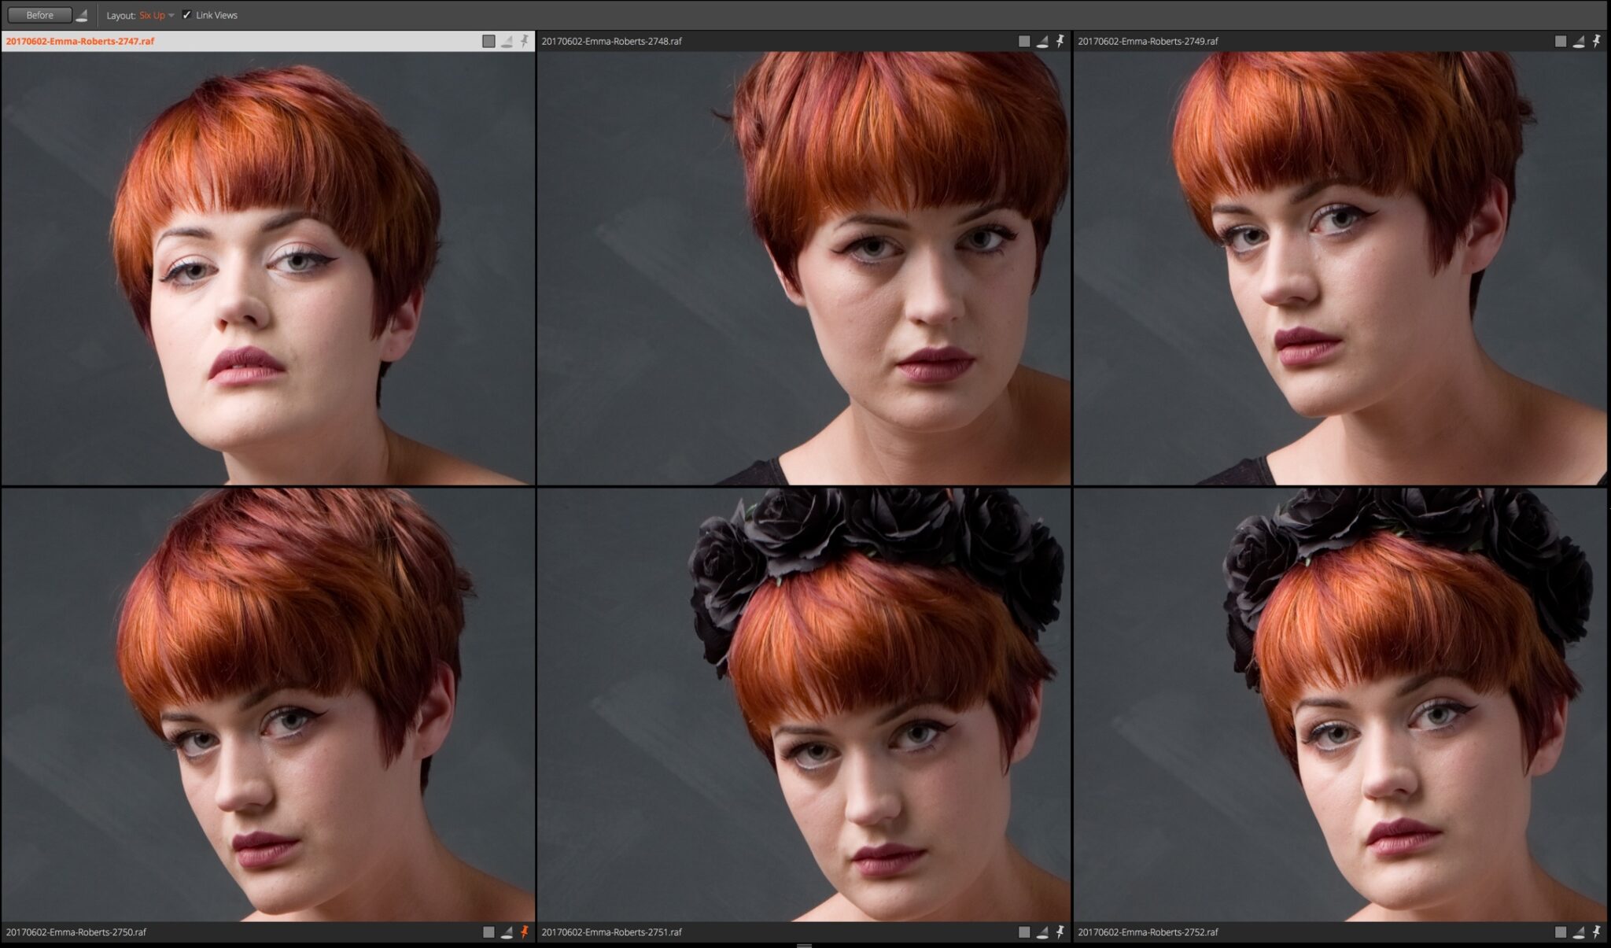Click the pin icon on the 2749 image pane

point(1598,41)
